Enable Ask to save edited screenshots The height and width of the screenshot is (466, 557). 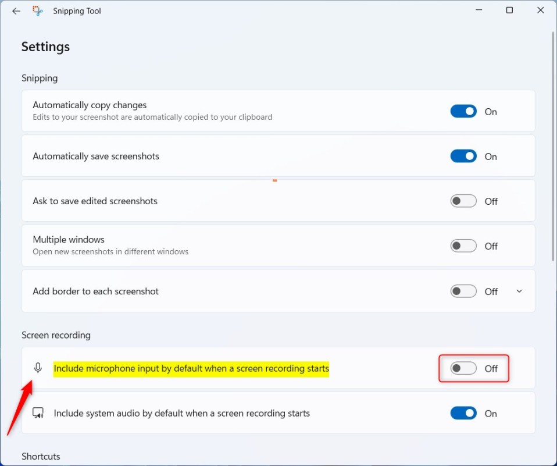[x=463, y=201]
